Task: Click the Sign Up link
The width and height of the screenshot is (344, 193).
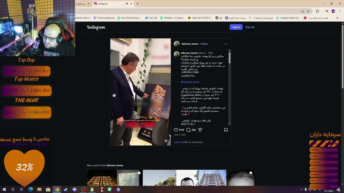Action: [250, 27]
